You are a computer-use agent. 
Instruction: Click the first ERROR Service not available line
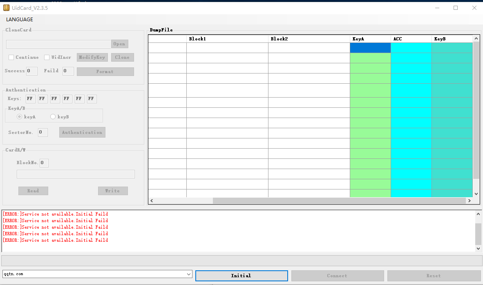(x=56, y=214)
